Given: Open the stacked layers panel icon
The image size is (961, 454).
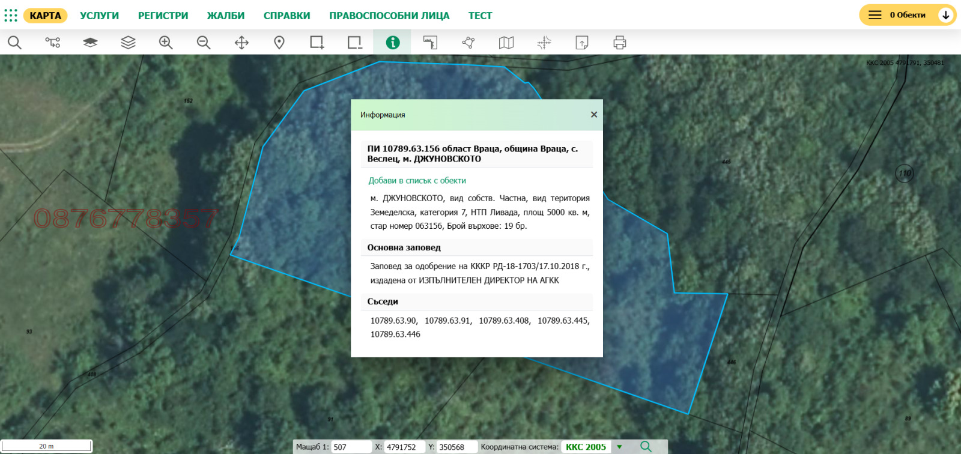Looking at the screenshot, I should point(128,43).
